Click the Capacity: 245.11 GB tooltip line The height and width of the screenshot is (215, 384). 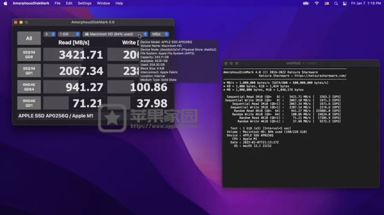(x=154, y=57)
